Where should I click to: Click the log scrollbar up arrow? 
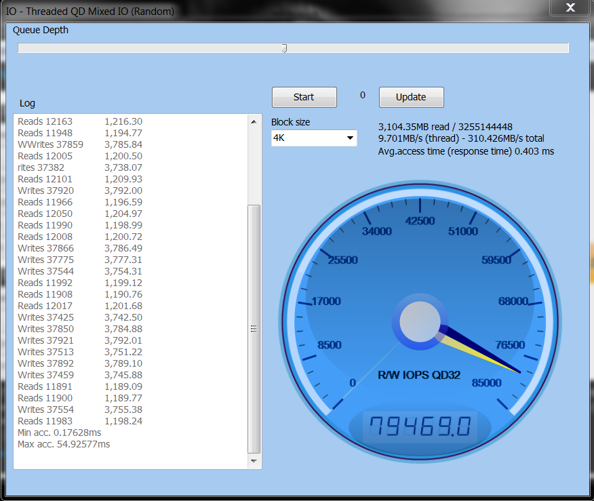pyautogui.click(x=254, y=121)
